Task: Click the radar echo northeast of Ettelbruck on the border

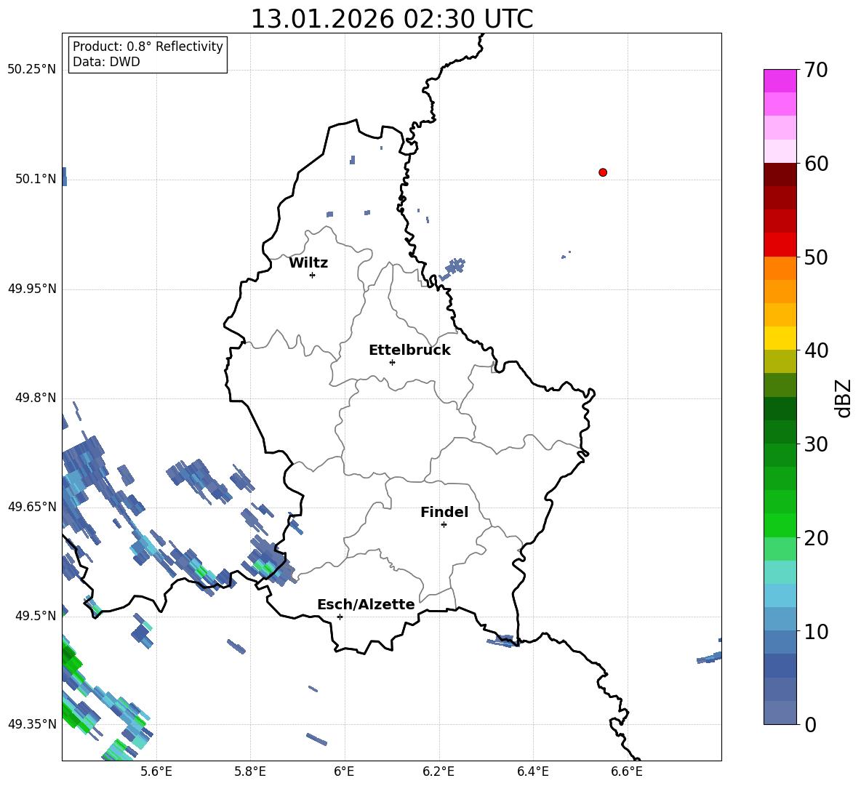Action: 452,268
